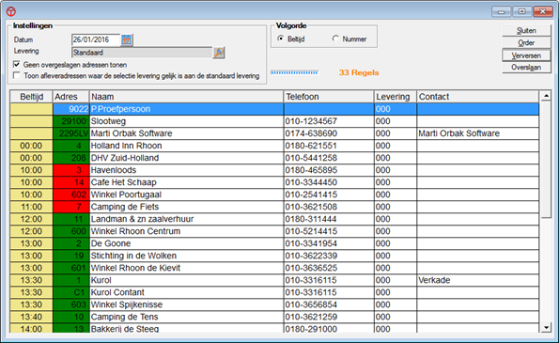Select Landman & zn zaalverhuur row
Screen dimensions: 559x343
click(x=274, y=219)
